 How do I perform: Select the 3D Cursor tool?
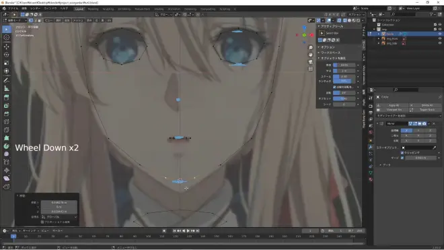point(7,38)
